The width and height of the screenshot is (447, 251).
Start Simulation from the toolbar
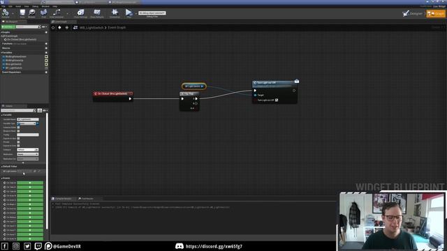(x=115, y=13)
